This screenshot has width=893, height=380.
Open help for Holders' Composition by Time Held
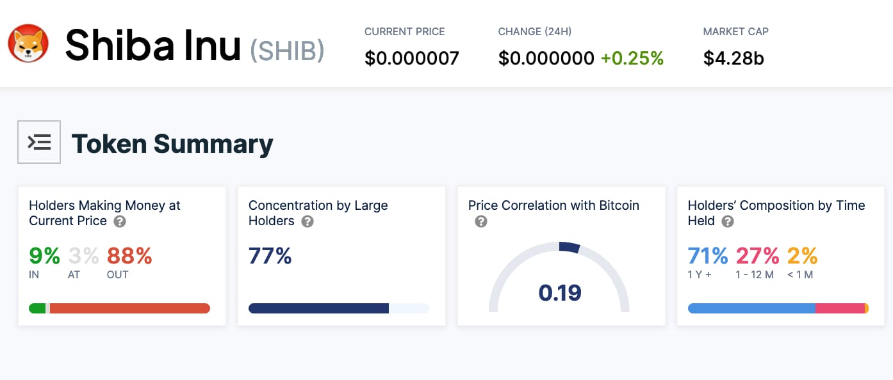(727, 221)
